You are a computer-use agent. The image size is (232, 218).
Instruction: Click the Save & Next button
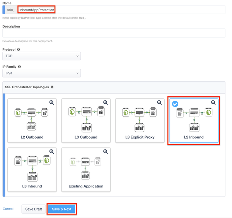tap(61, 209)
